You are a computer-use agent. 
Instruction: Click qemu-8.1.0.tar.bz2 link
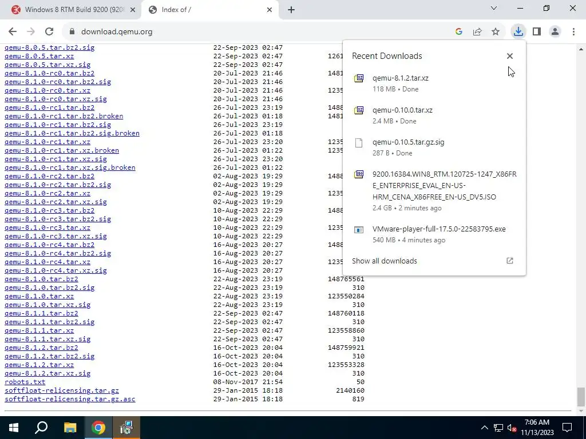(41, 279)
